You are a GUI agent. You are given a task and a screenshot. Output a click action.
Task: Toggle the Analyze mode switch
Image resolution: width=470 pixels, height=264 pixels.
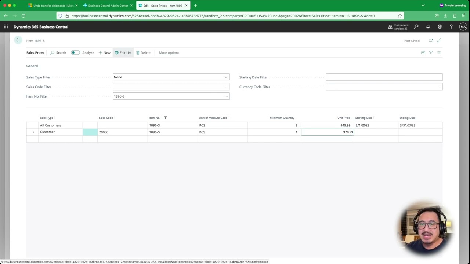[x=75, y=53]
